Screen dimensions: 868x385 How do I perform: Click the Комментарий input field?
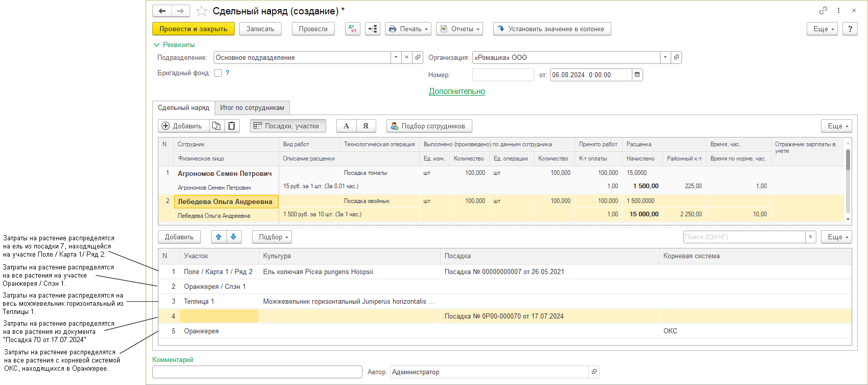tap(257, 372)
